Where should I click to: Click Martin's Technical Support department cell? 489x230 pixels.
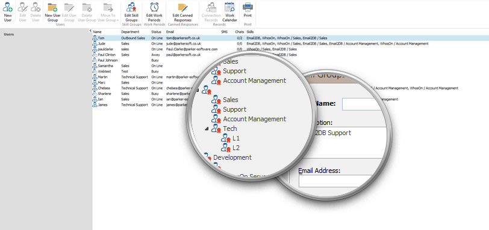(x=134, y=77)
